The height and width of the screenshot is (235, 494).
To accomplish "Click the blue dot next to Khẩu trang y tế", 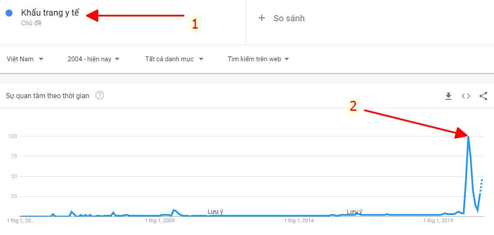I will (x=9, y=13).
